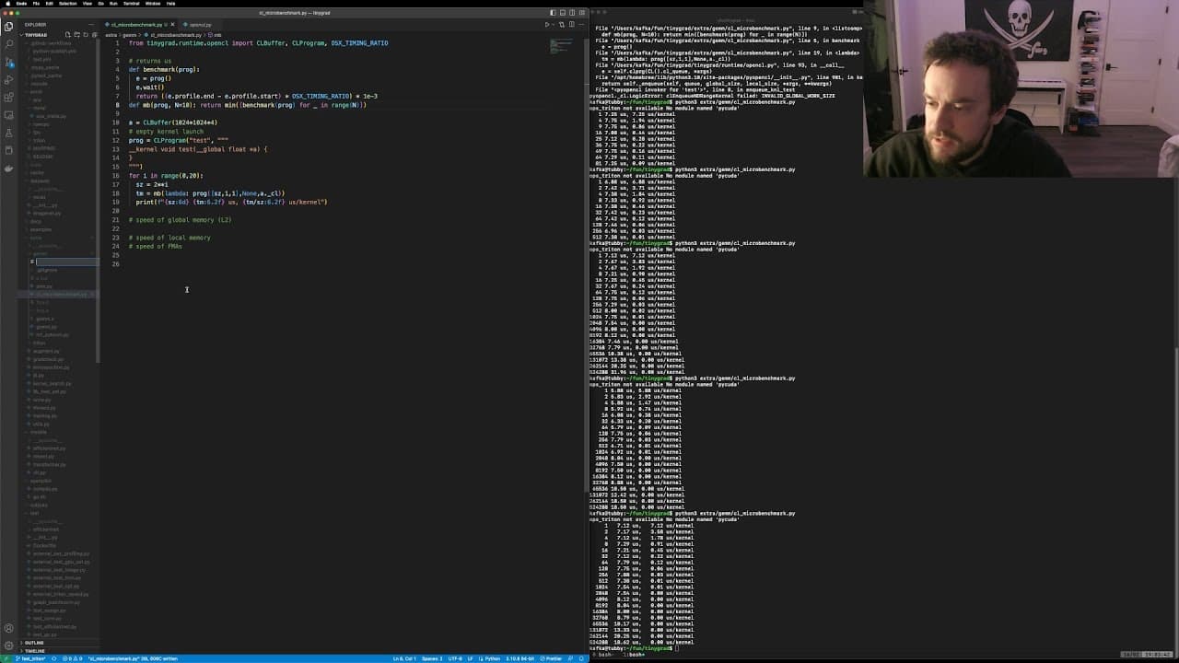
Task: Click 'a = CLBuffer(1024*1024*4)' on line 10
Action: (x=173, y=122)
